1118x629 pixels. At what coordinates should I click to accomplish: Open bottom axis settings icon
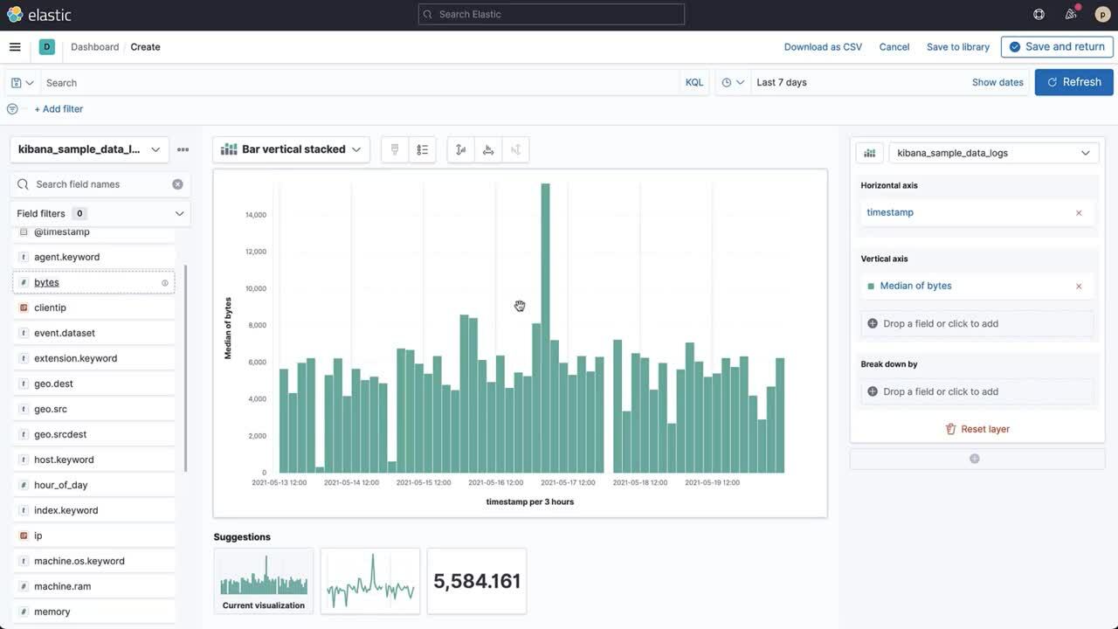488,149
